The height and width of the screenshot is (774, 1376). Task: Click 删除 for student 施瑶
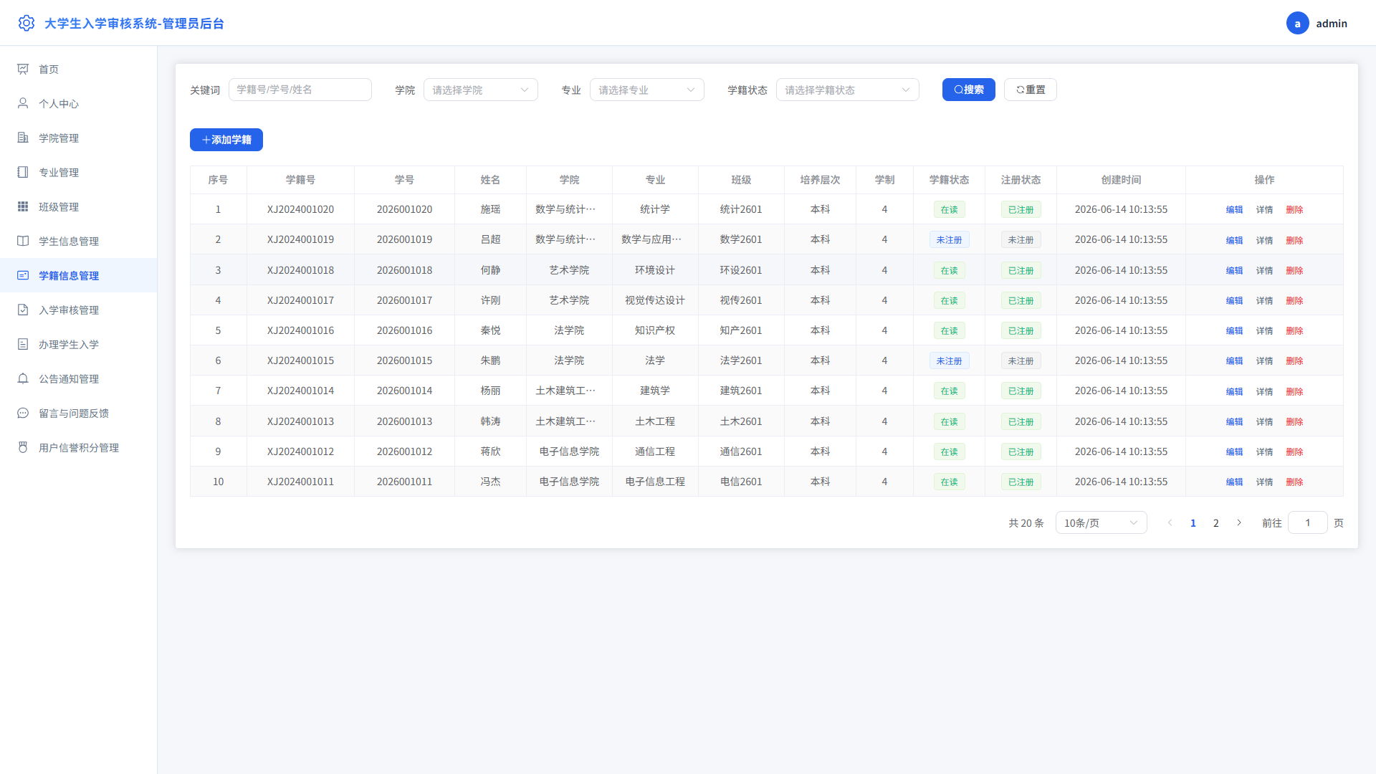pyautogui.click(x=1294, y=209)
